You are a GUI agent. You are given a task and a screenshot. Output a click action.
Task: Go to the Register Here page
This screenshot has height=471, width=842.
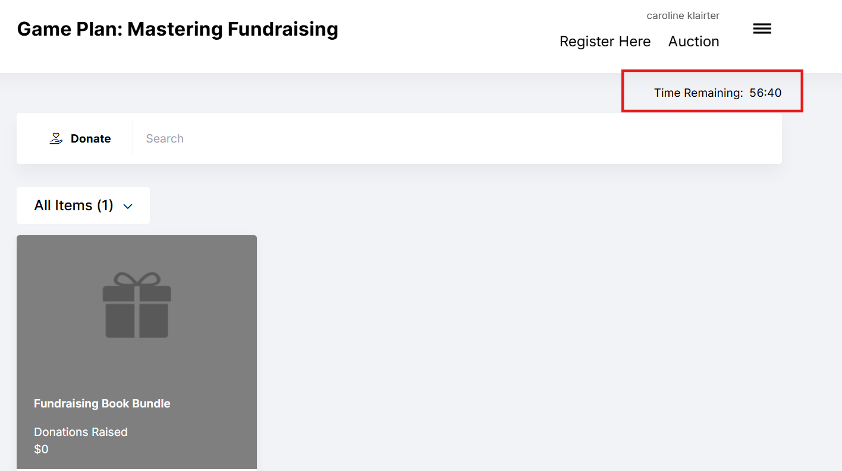(x=605, y=42)
